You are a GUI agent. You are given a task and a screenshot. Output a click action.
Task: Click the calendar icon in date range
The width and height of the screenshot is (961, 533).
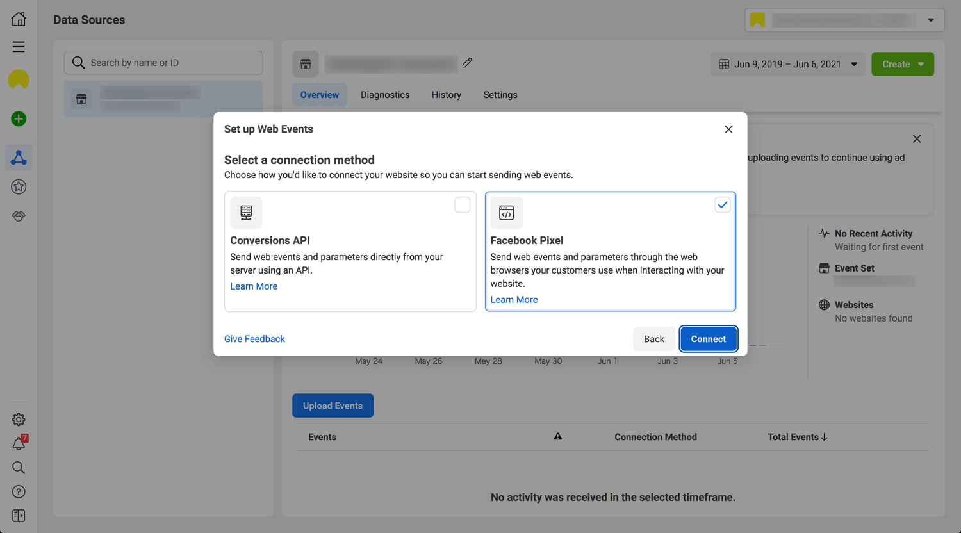(724, 64)
